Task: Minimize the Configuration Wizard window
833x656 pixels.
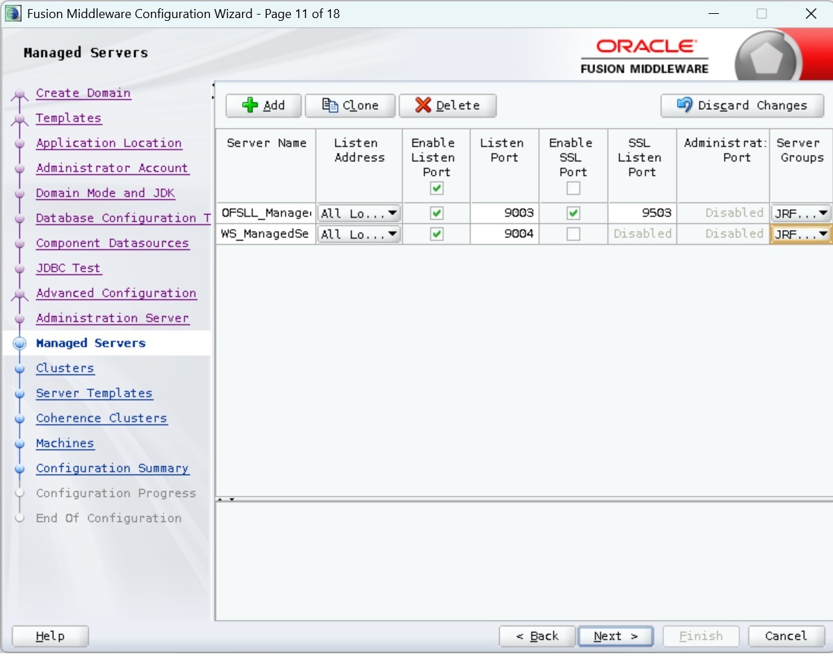Action: click(713, 14)
